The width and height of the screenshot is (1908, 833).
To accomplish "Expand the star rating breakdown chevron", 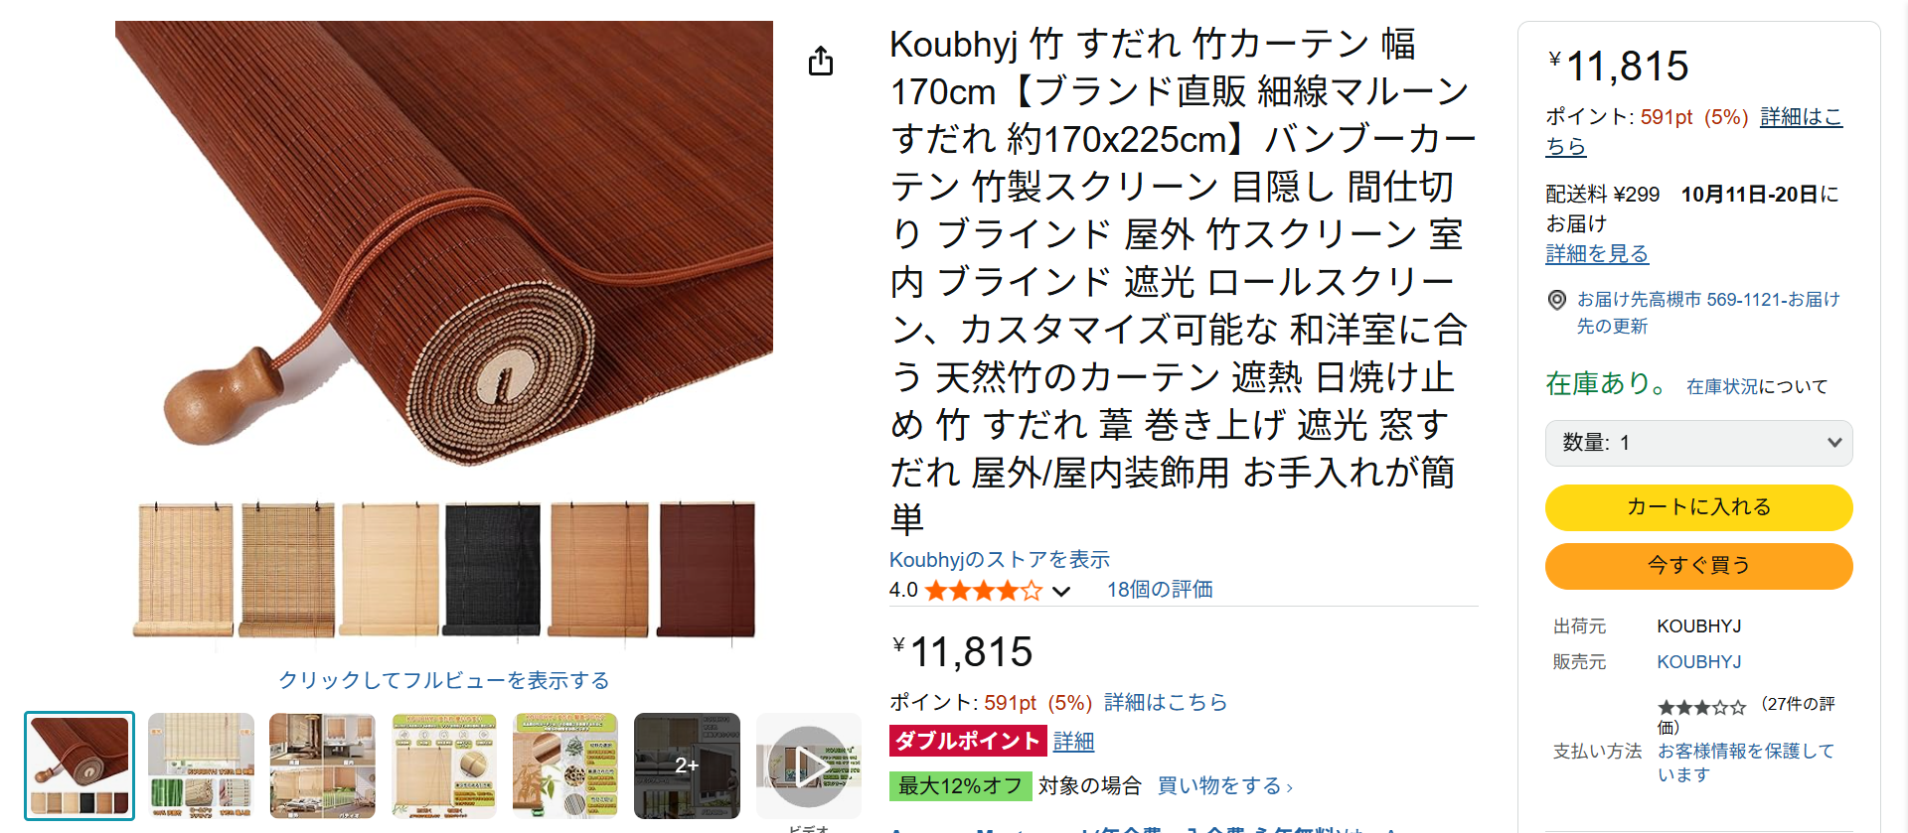I will [1061, 592].
